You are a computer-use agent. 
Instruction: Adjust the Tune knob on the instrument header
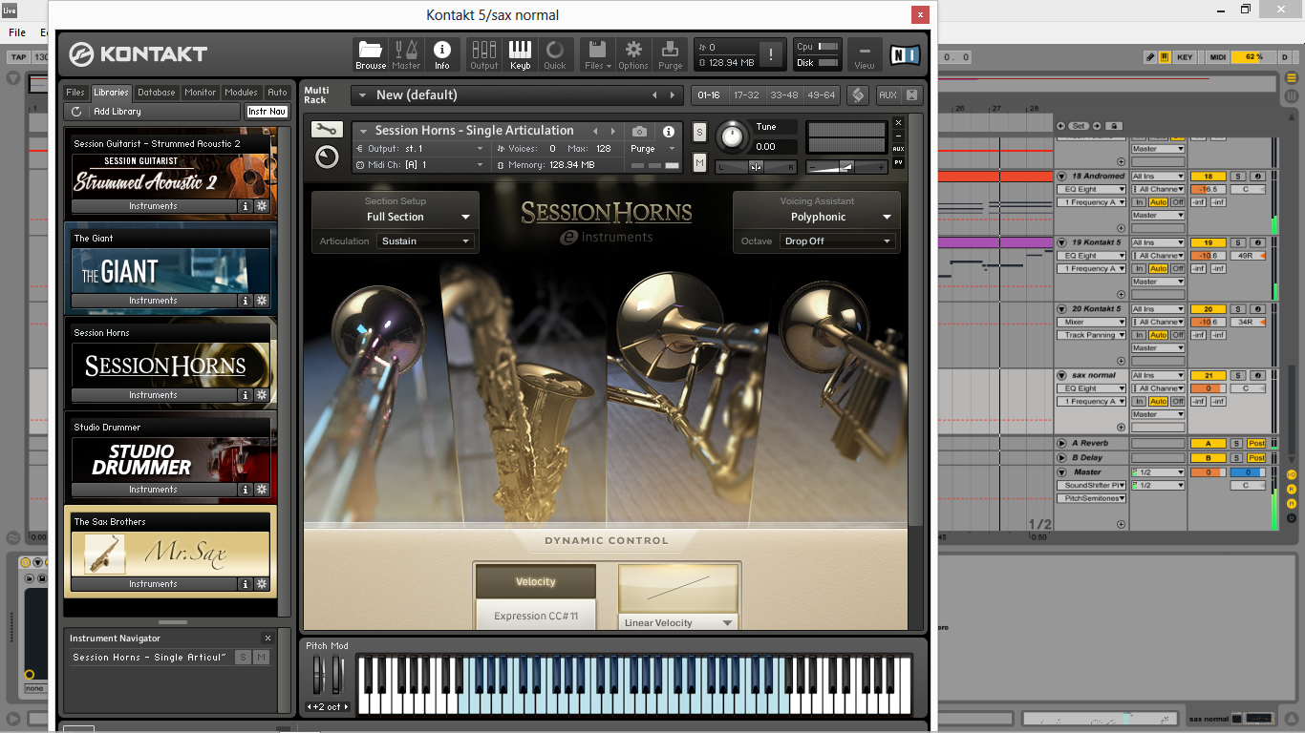pyautogui.click(x=731, y=136)
